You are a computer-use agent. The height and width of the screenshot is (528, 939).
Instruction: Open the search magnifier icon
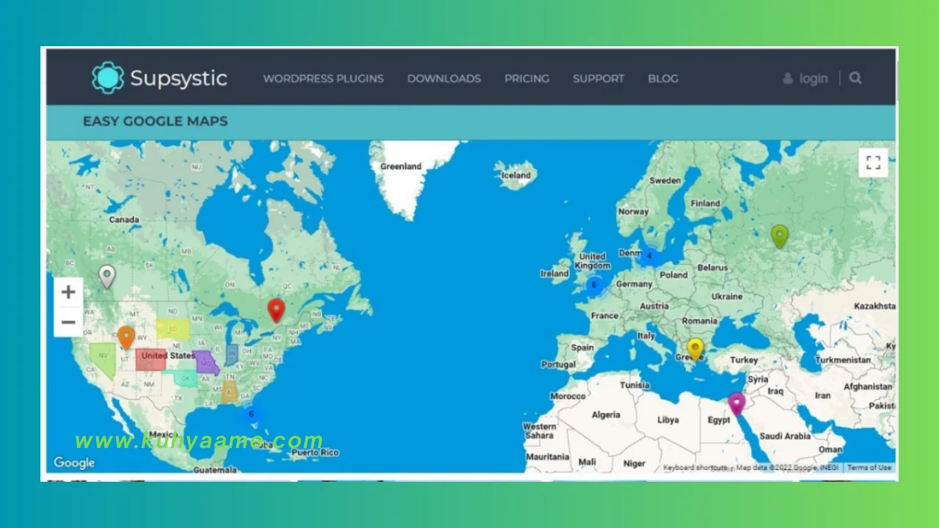[x=855, y=78]
